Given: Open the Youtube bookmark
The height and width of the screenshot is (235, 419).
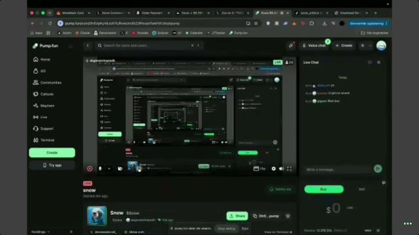Looking at the screenshot, I should click(x=140, y=33).
